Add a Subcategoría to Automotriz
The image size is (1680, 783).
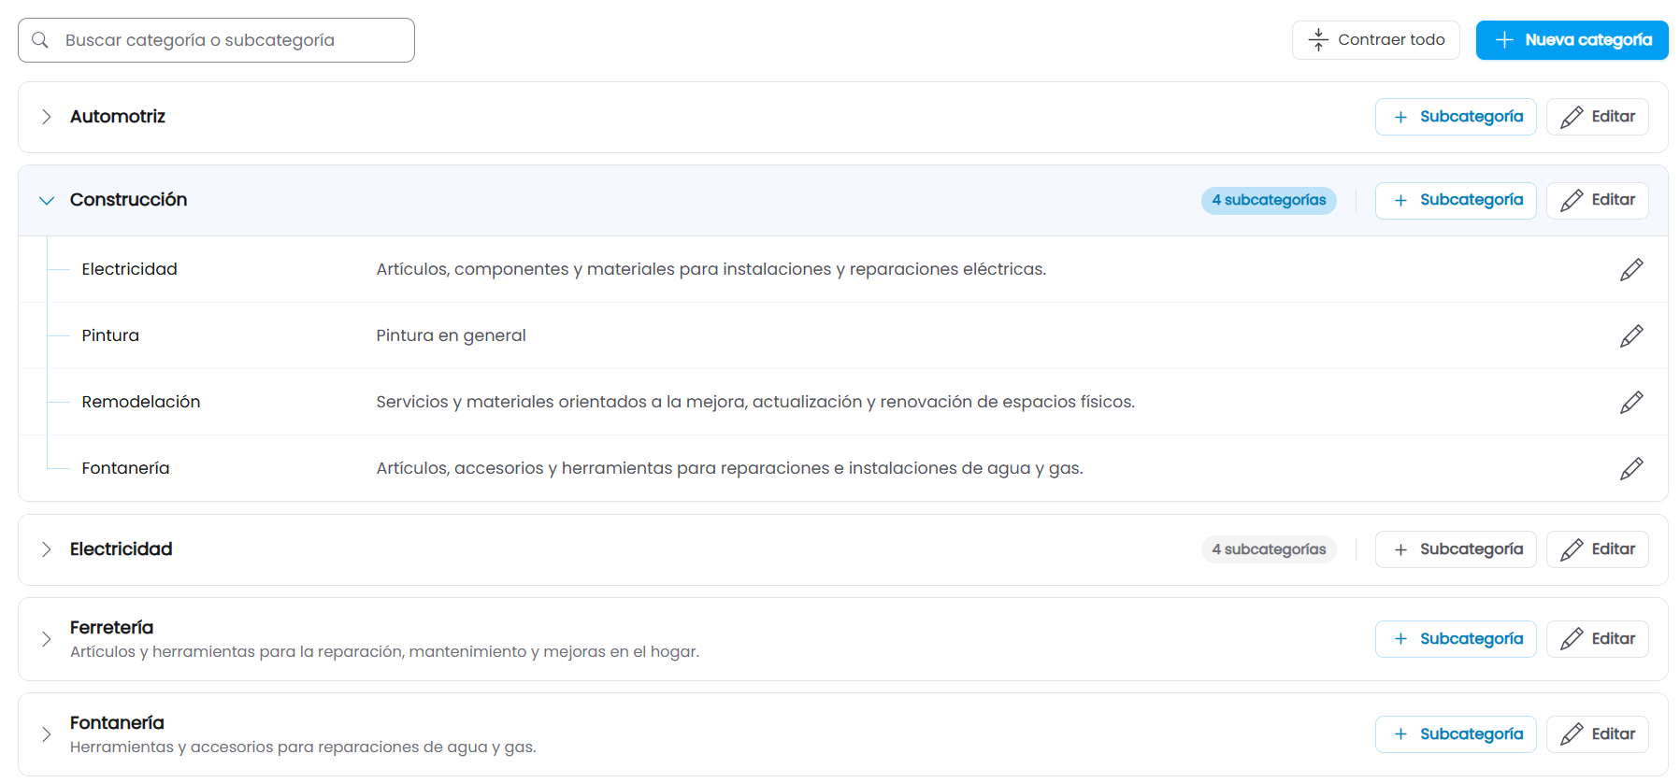click(1456, 117)
